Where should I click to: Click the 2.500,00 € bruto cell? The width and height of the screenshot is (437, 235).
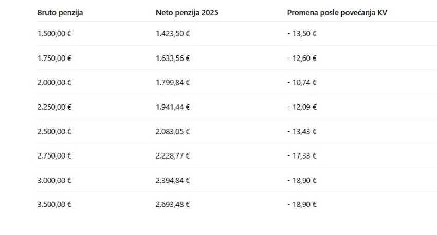54,131
